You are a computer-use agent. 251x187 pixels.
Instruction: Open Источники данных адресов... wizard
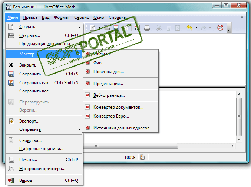coord(120,128)
